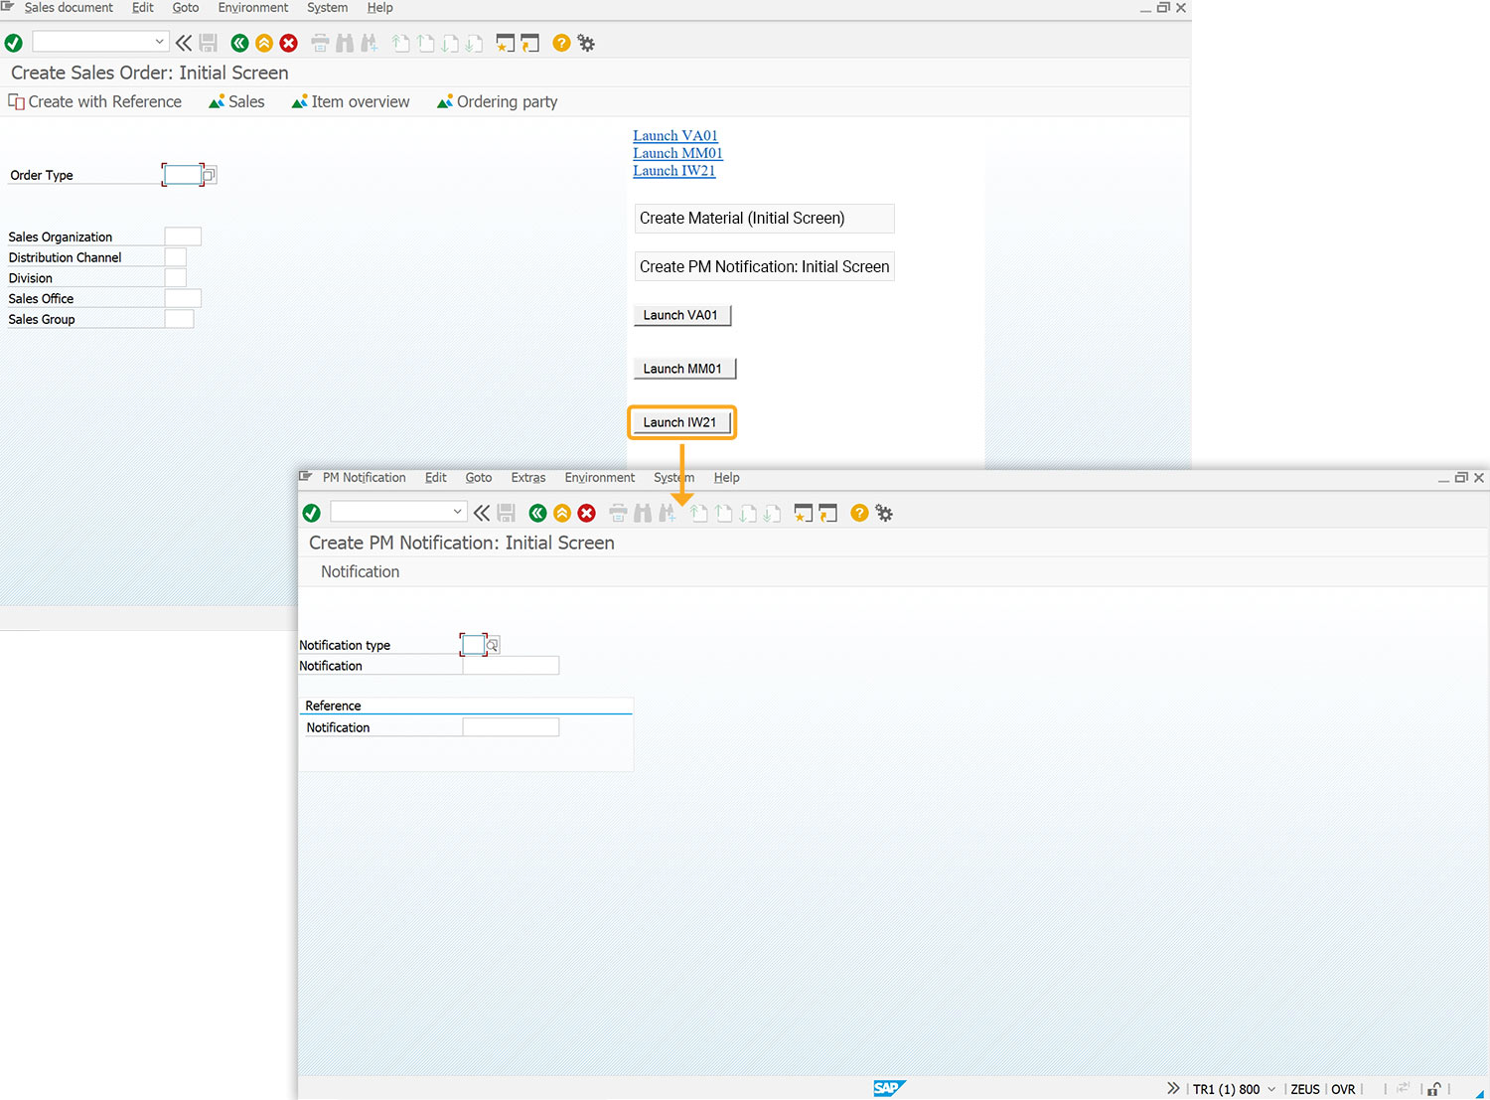Screen dimensions: 1490x1100
Task: Open Sales document menu
Action: [x=69, y=8]
